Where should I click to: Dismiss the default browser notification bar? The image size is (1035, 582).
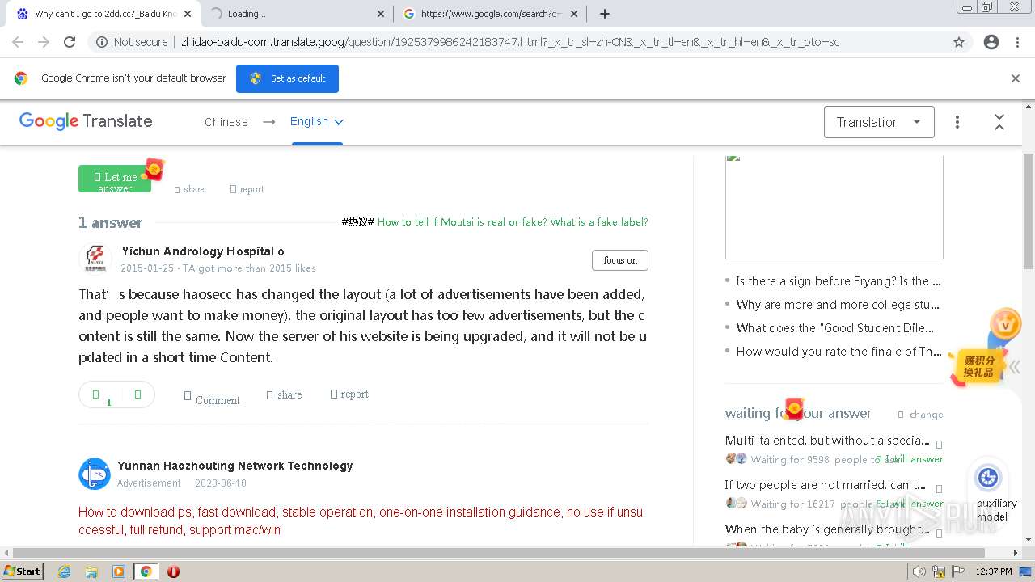1016,78
